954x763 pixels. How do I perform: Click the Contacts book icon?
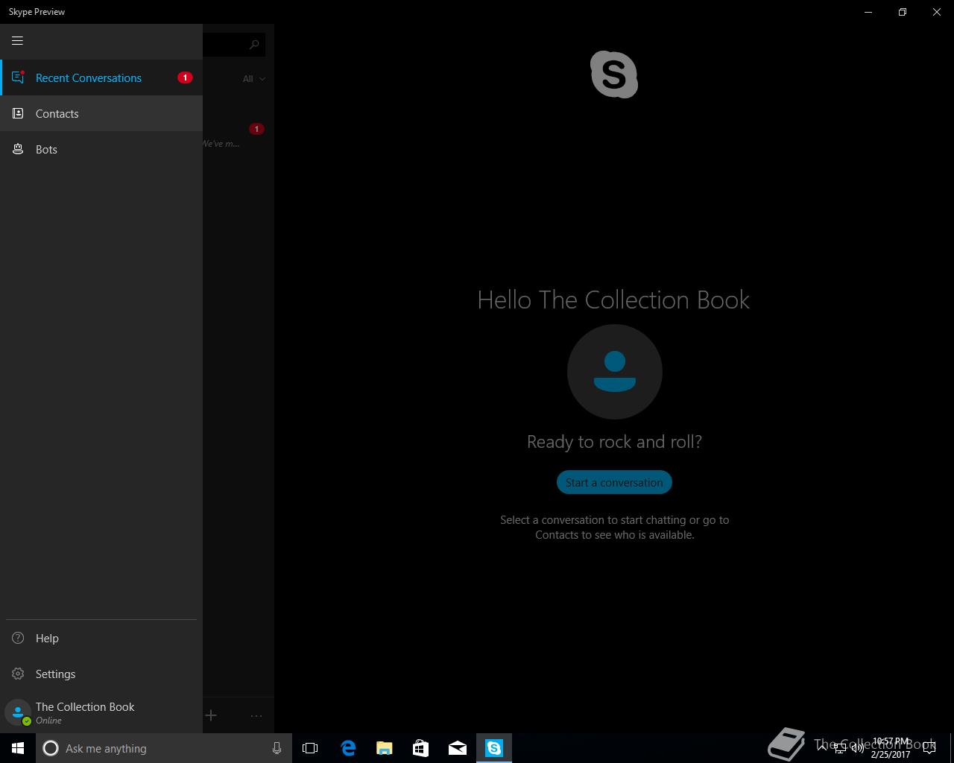coord(18,113)
